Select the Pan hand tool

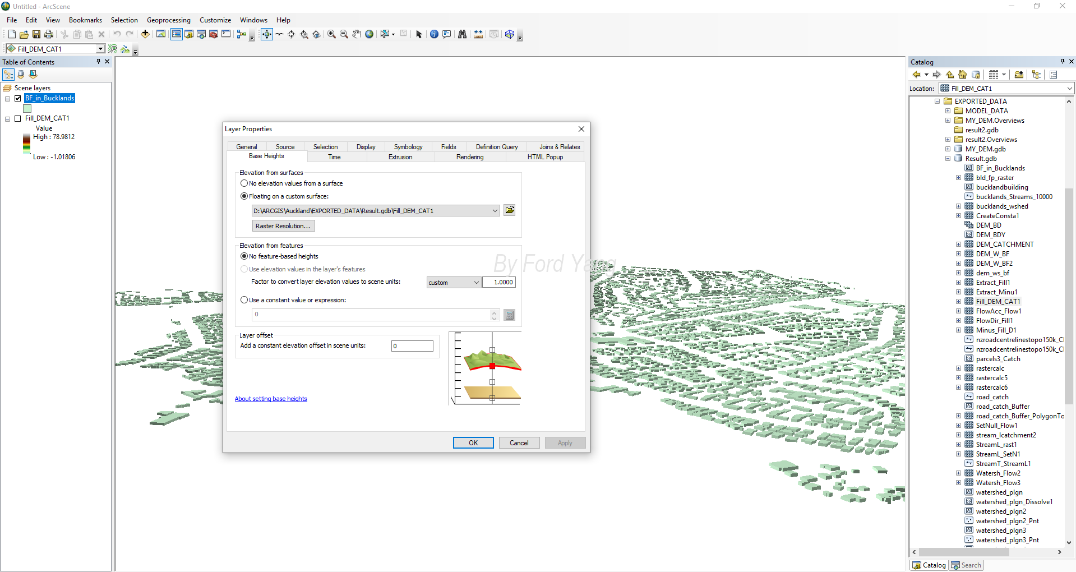coord(357,34)
